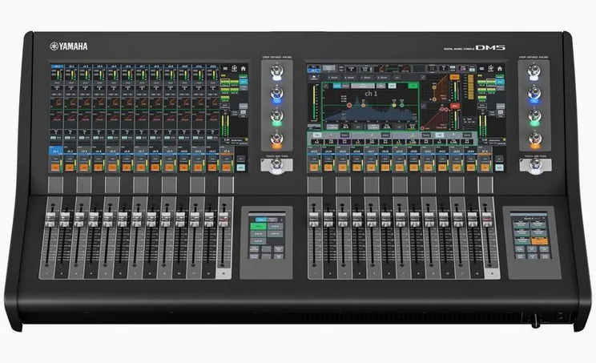Open the menu list icon on right touchscreen

tap(481, 69)
